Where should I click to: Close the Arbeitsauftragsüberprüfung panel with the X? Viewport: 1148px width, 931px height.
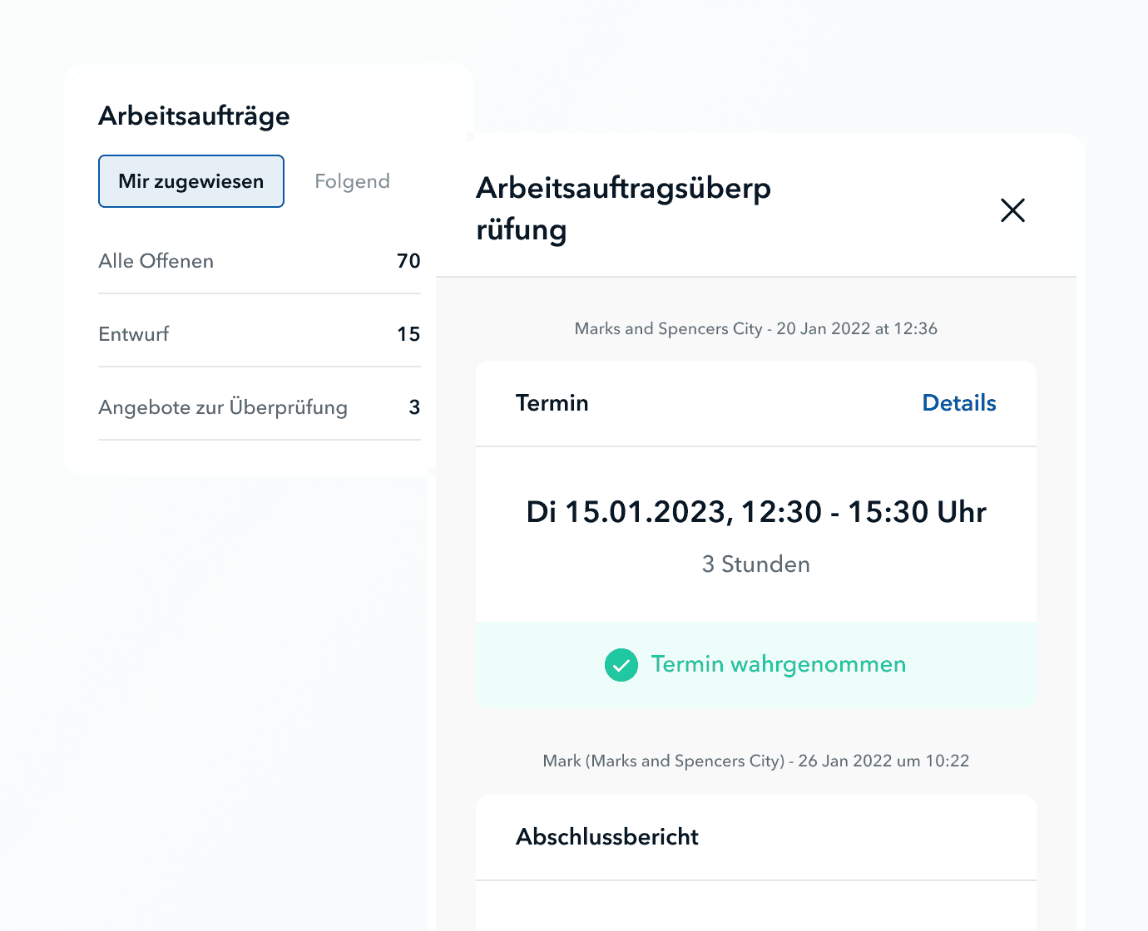pos(1012,210)
